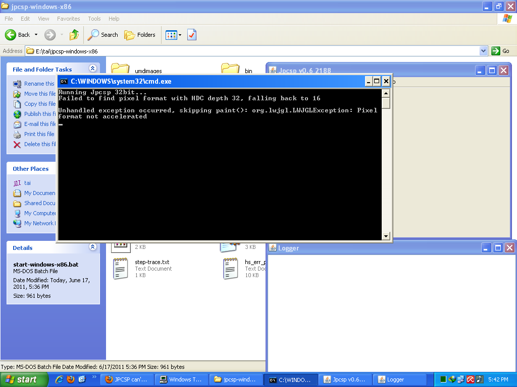Viewport: 517px width, 387px height.
Task: Open the File menu
Action: [x=9, y=19]
